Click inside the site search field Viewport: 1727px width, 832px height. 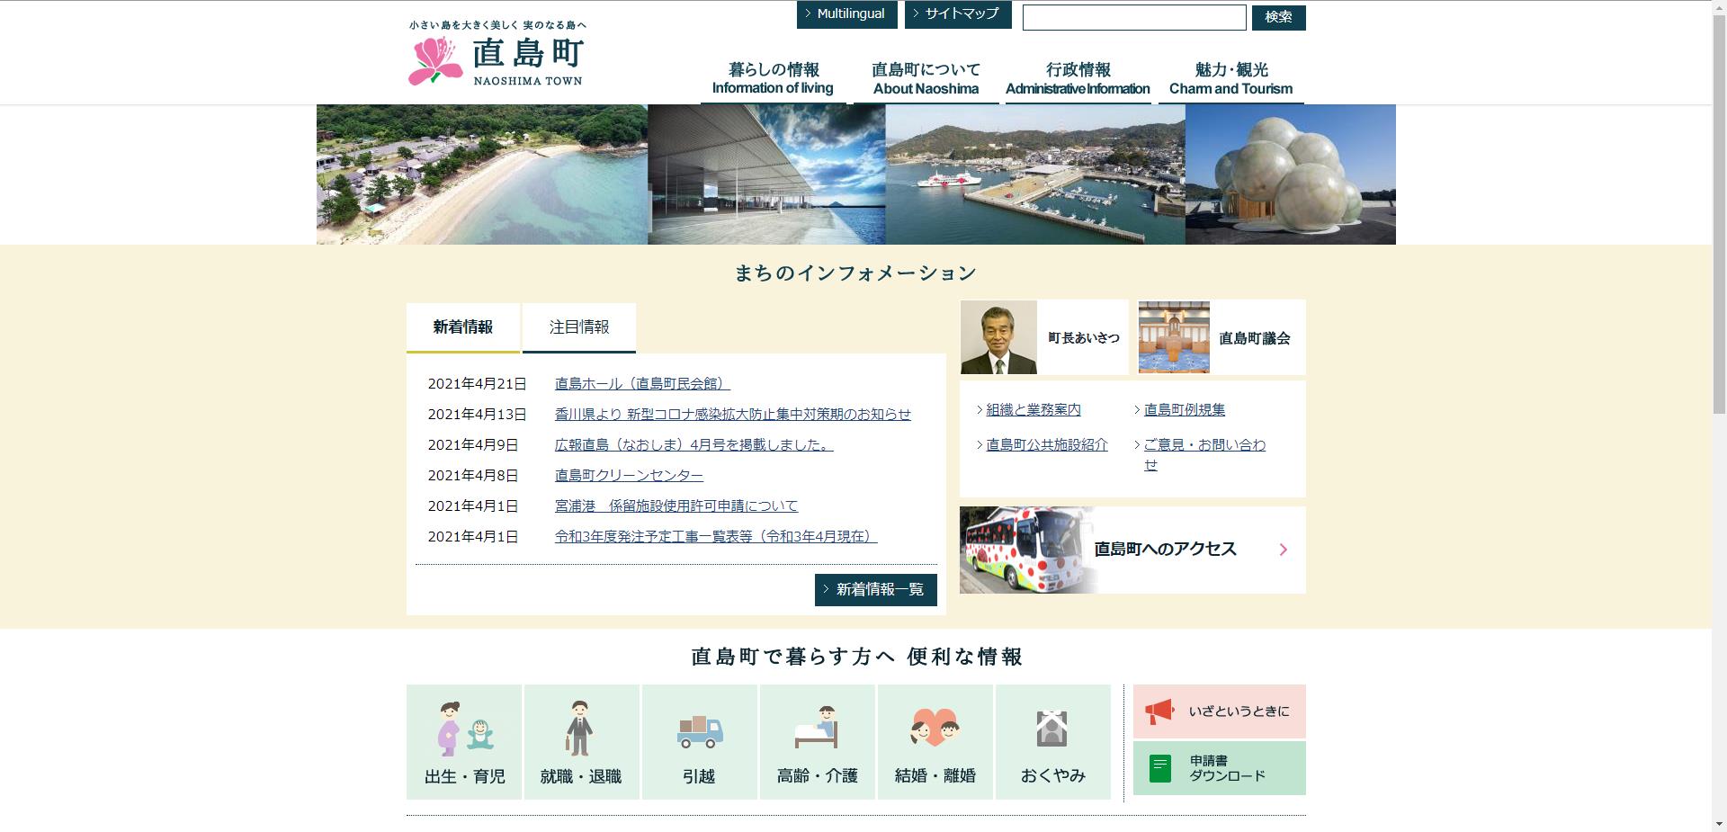(x=1132, y=17)
